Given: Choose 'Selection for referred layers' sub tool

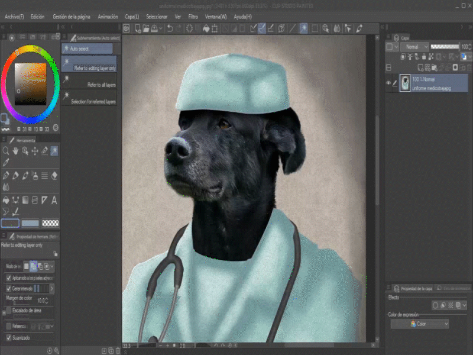Looking at the screenshot, I should pyautogui.click(x=89, y=98).
